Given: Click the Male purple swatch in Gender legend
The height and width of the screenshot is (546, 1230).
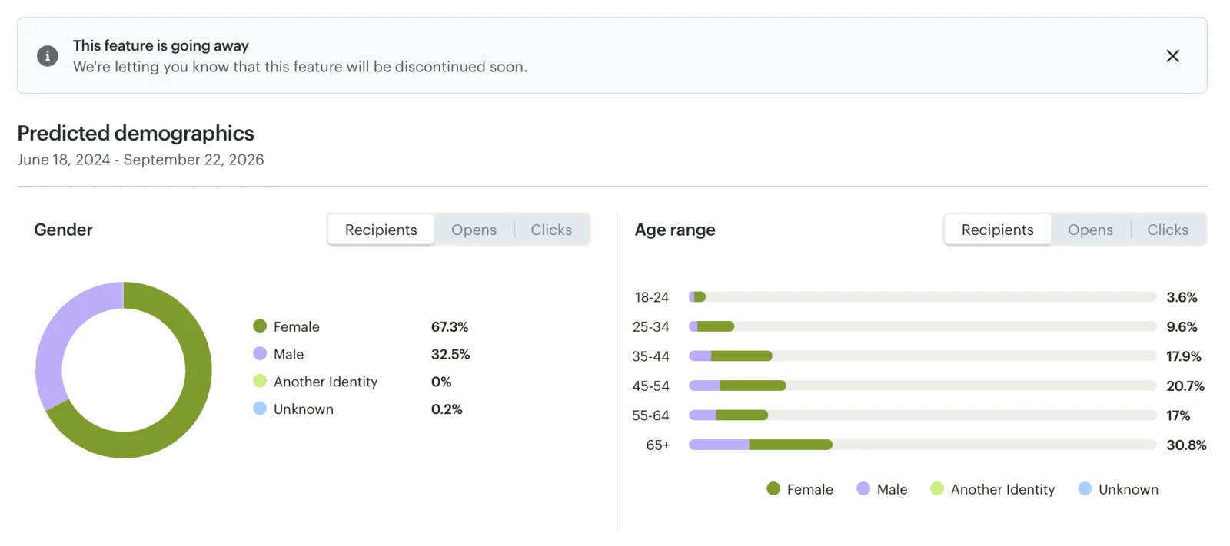Looking at the screenshot, I should [x=260, y=353].
